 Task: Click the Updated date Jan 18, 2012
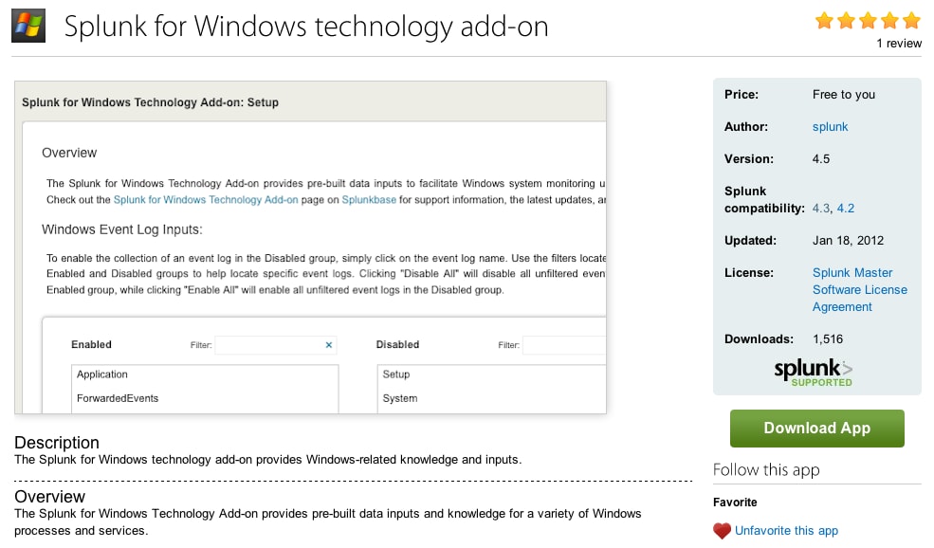coord(848,241)
